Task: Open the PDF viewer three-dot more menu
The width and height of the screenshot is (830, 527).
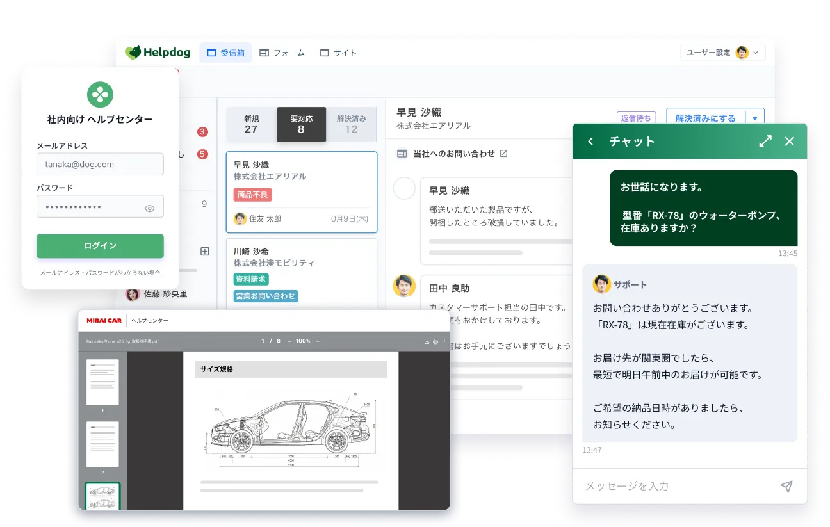Action: click(x=443, y=341)
